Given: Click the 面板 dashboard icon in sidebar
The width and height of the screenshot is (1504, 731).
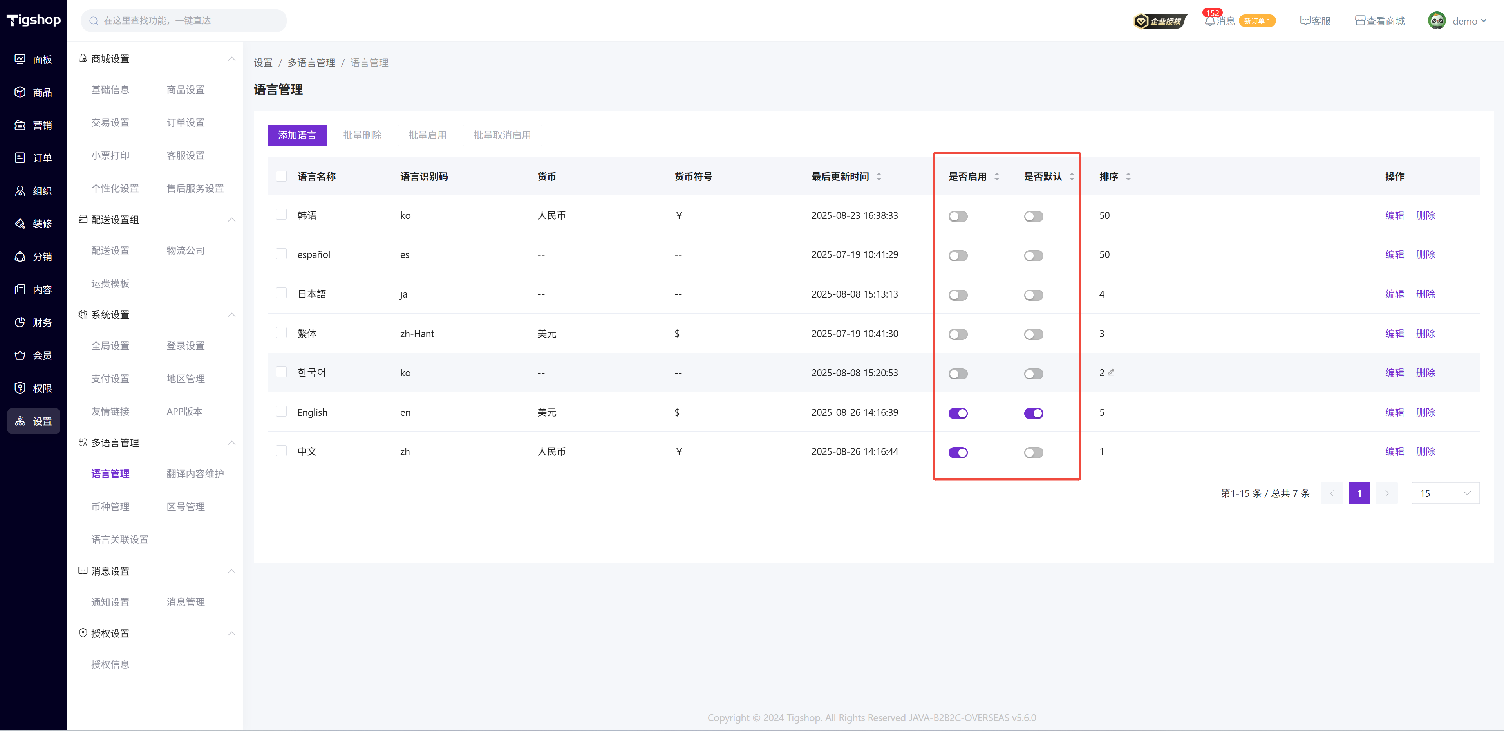Looking at the screenshot, I should point(20,59).
